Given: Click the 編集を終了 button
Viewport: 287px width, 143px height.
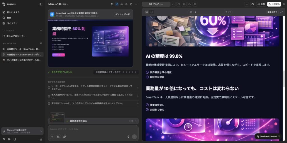Looking at the screenshot, I should [x=272, y=12].
